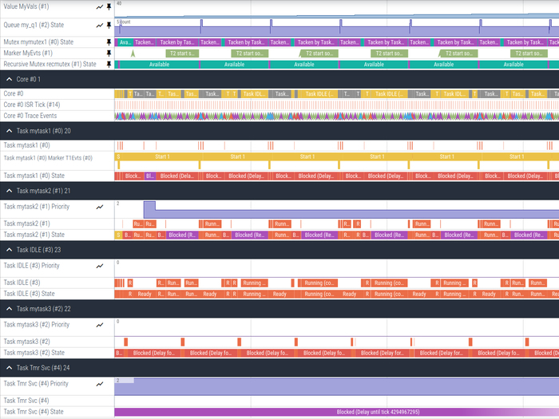Toggle pin on Mutex mymutex1 State track
559x419 pixels.
[109, 42]
